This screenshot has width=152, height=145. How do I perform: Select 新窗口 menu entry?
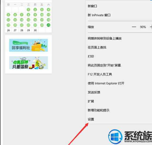coord(119,6)
